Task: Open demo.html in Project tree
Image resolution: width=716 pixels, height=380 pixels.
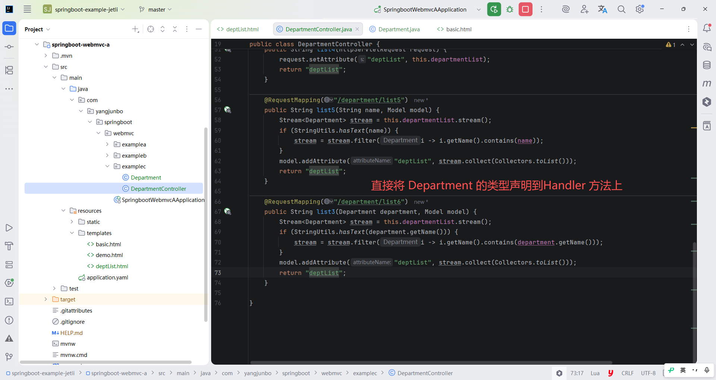Action: point(109,255)
